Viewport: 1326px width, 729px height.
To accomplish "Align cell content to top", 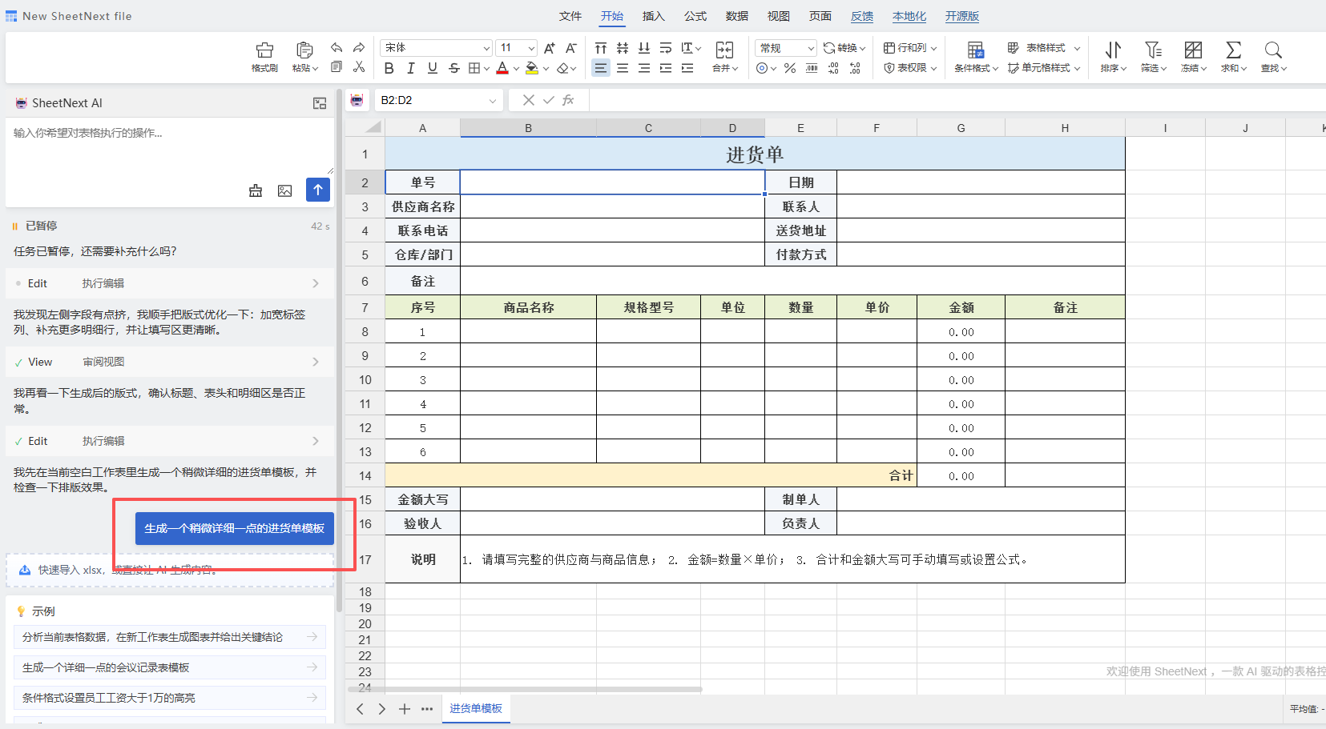I will [x=601, y=48].
